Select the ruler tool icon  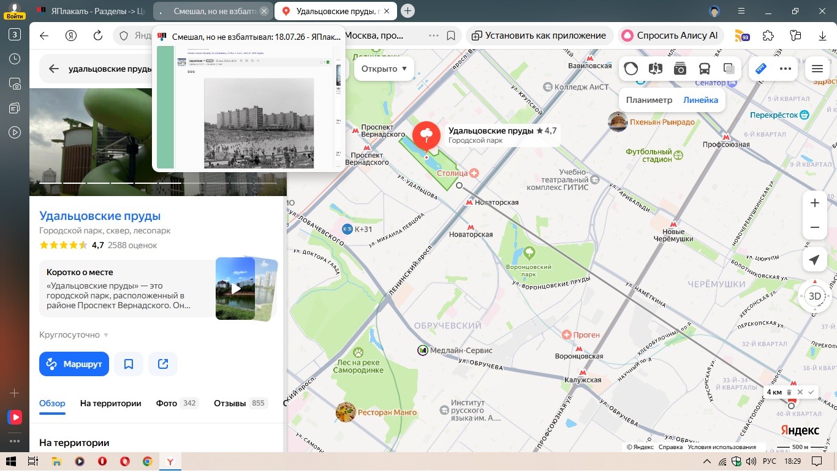(x=761, y=69)
